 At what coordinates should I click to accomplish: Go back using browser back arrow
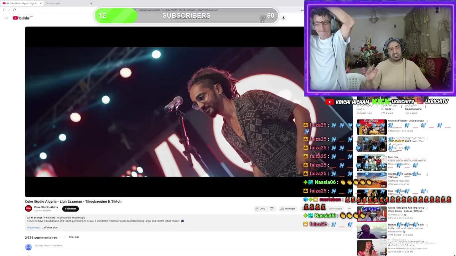tap(4, 10)
